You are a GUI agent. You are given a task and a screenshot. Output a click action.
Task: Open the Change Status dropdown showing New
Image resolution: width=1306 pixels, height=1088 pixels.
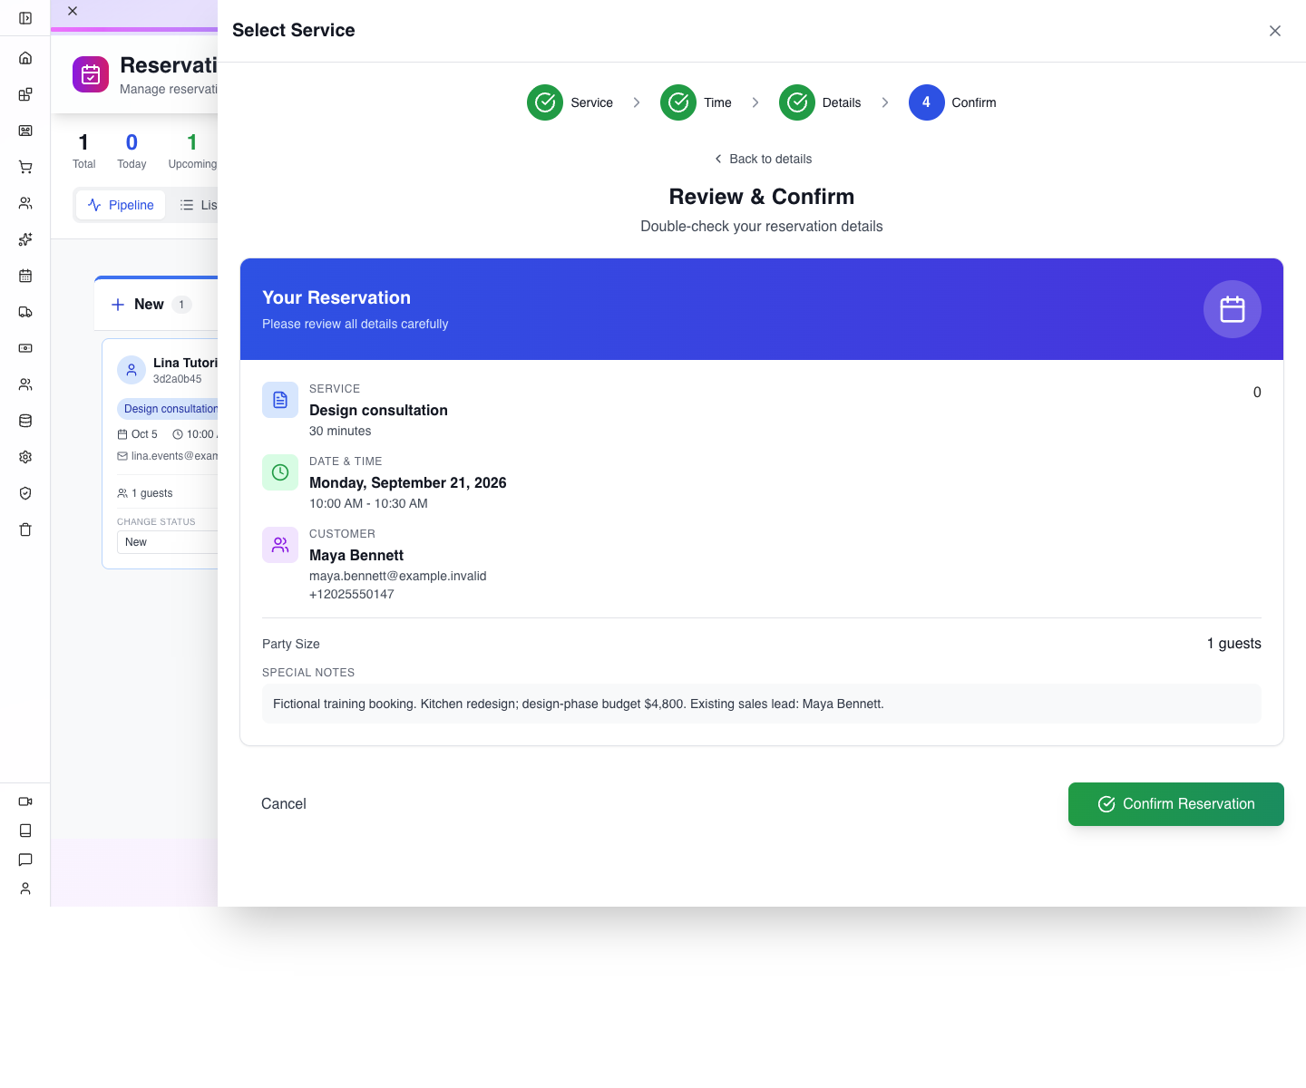167,542
